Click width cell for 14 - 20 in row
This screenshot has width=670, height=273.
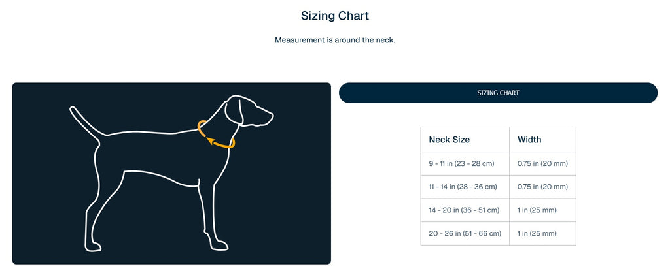[x=537, y=210]
